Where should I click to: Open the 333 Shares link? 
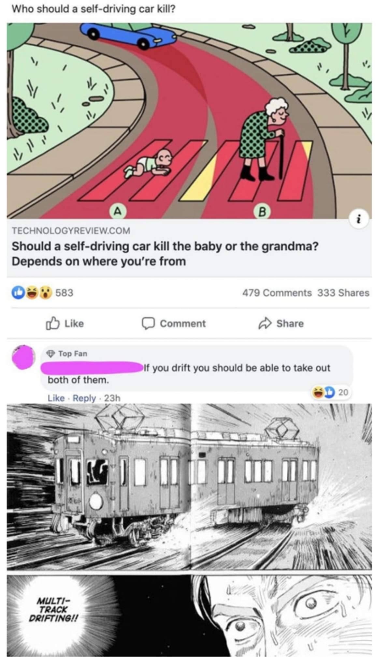tap(343, 293)
